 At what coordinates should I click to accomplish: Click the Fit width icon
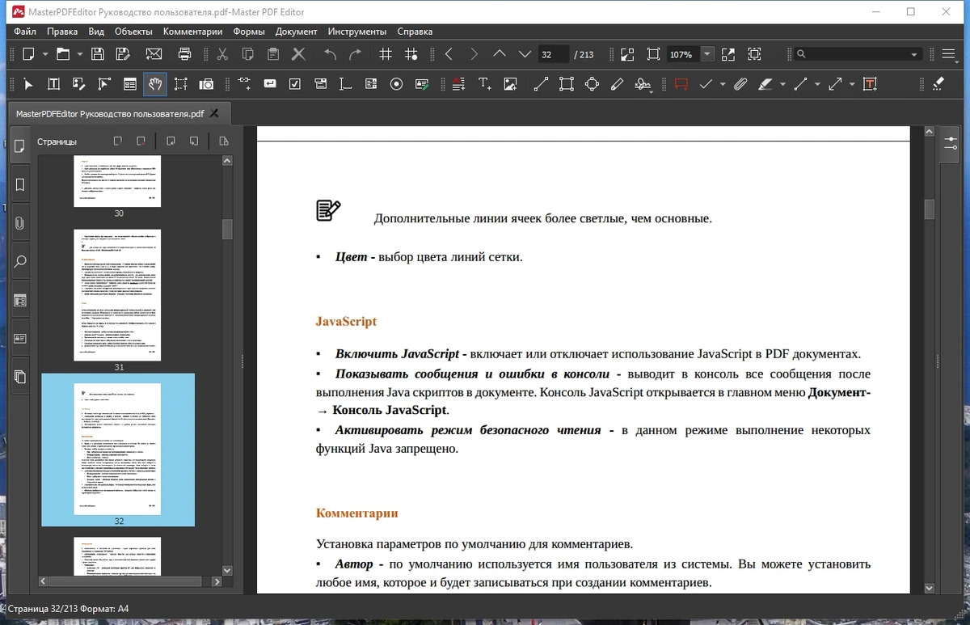754,54
